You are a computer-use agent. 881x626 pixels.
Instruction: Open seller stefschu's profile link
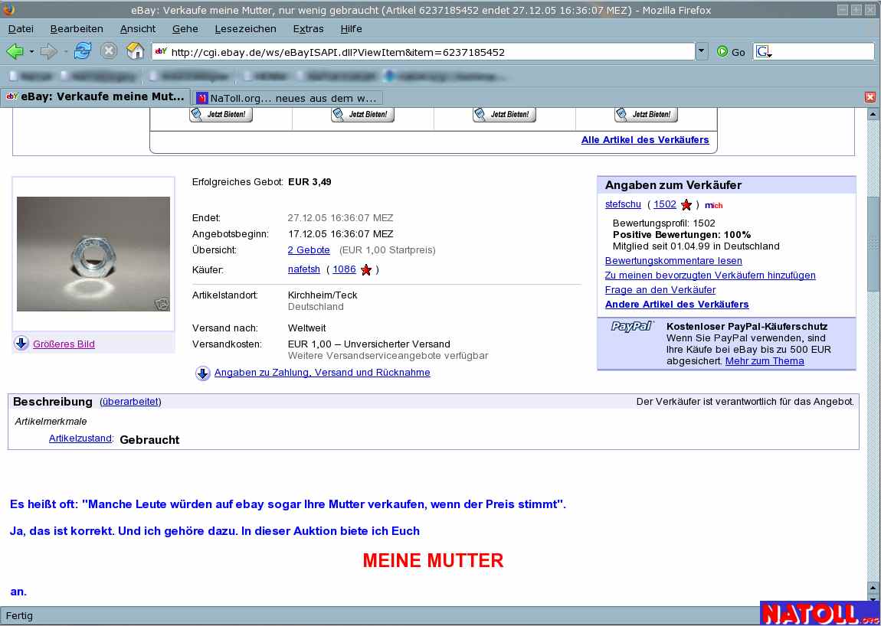pos(623,204)
